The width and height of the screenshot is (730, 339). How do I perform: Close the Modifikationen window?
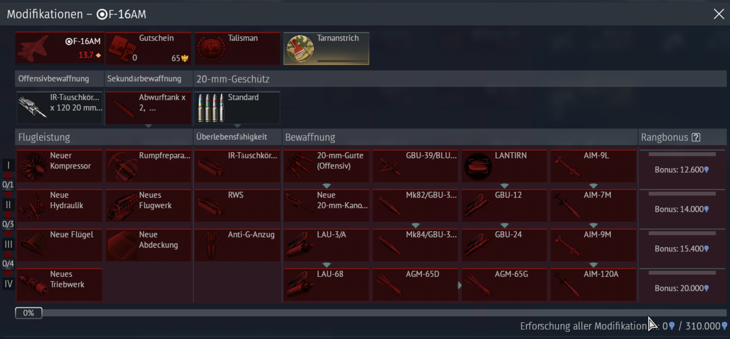719,14
